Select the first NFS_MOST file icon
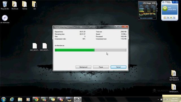Viewport: 181px width, 102px height. coord(35,47)
